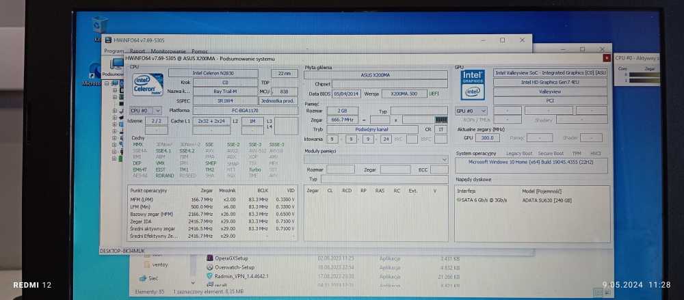Click the Intel Celeron N2830 name field
Viewport: 684px width, 300px height.
click(x=213, y=73)
